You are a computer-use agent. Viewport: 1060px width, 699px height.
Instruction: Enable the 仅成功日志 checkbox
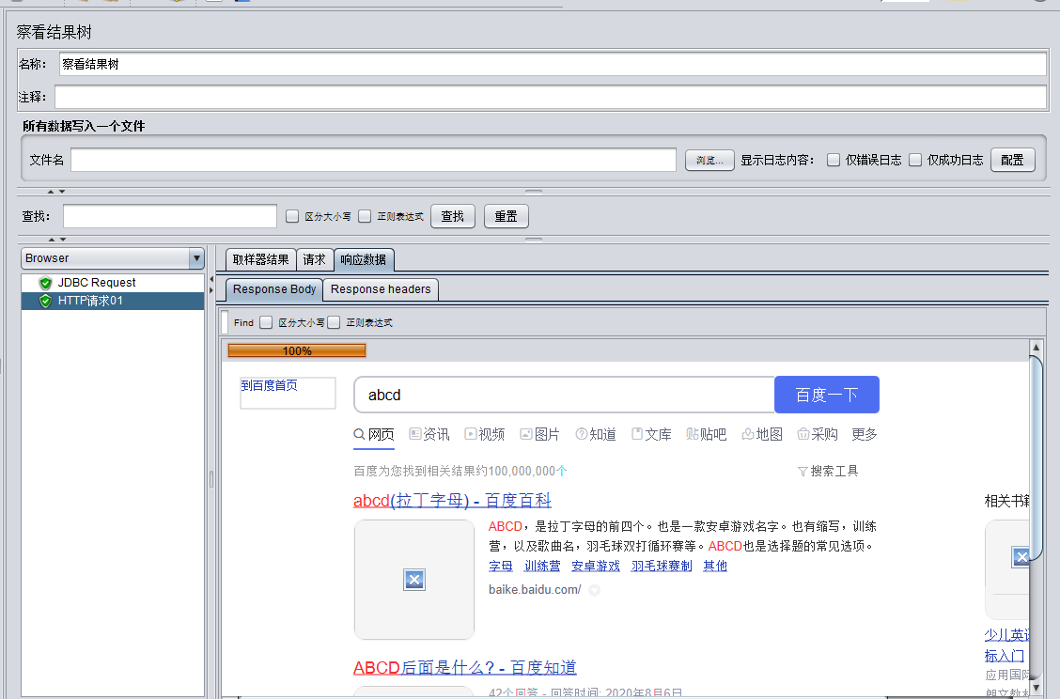(x=915, y=160)
